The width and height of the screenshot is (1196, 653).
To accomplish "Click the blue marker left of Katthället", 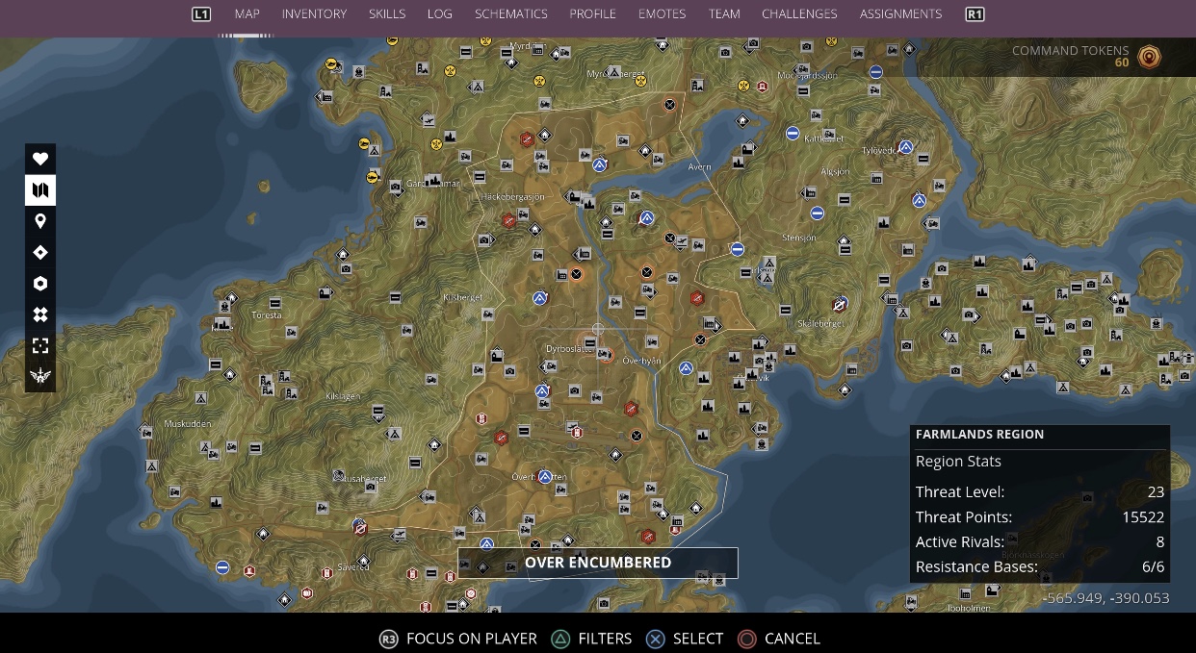I will coord(792,134).
